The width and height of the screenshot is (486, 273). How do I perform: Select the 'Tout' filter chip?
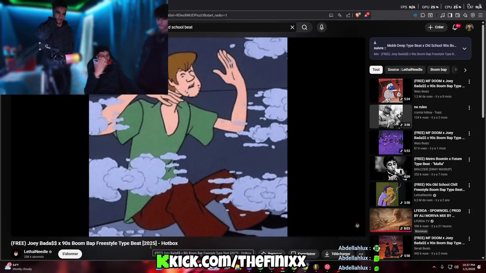coord(376,70)
